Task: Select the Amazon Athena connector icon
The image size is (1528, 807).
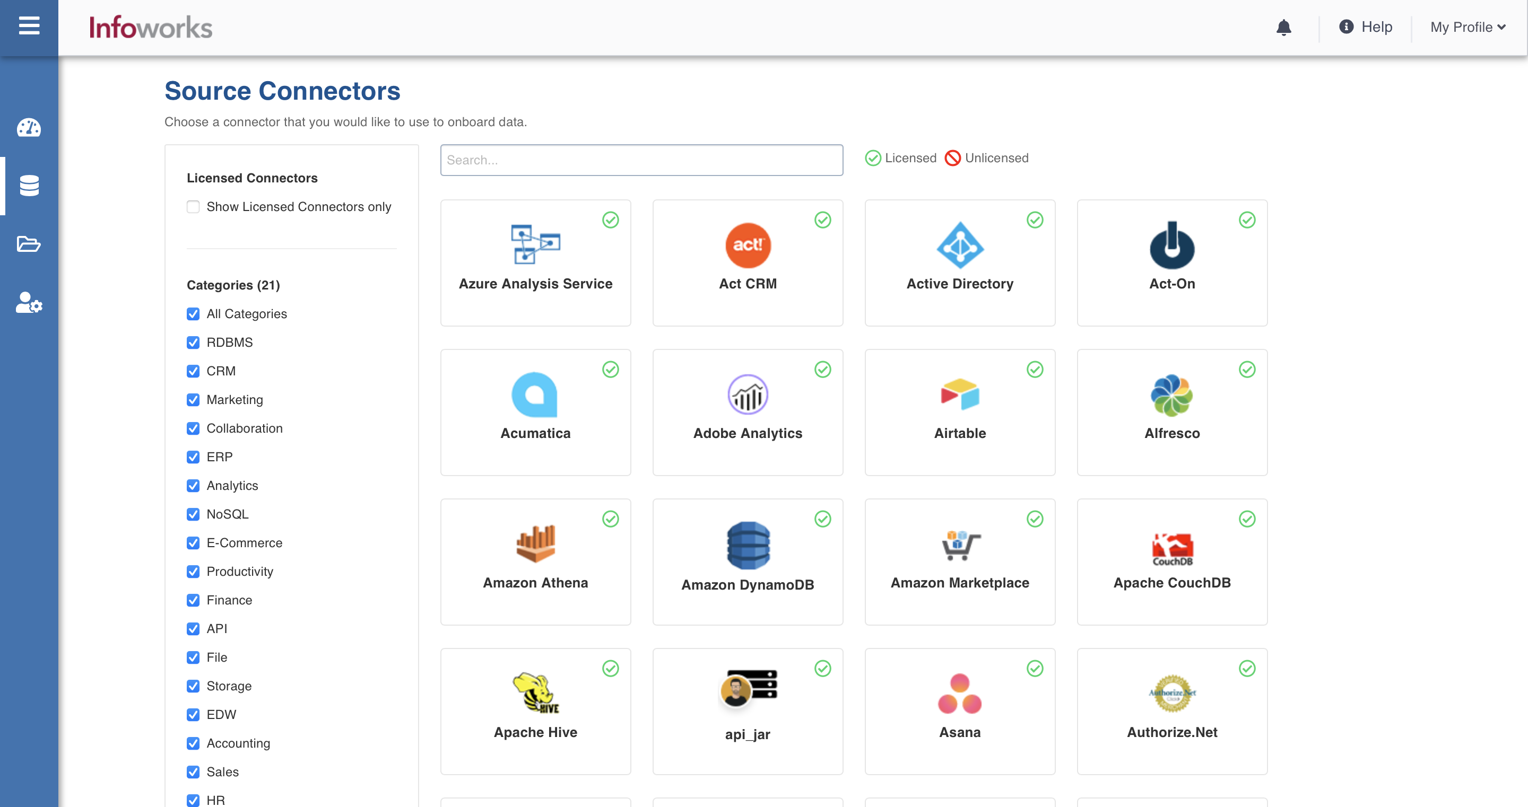Action: 535,543
